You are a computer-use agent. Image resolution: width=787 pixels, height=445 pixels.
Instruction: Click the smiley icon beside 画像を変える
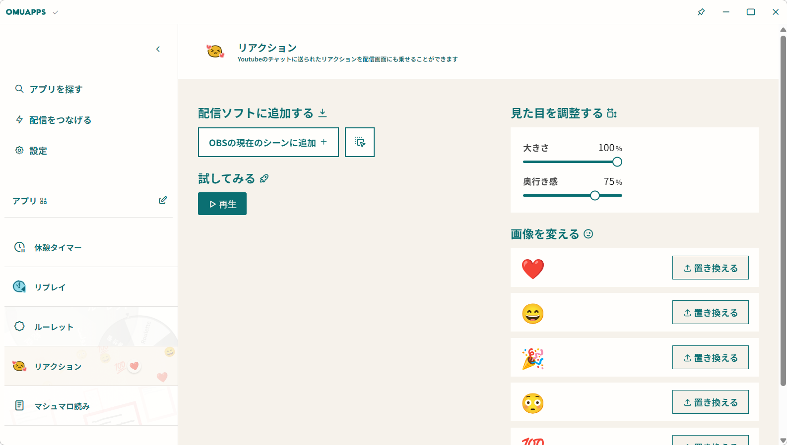click(x=589, y=234)
